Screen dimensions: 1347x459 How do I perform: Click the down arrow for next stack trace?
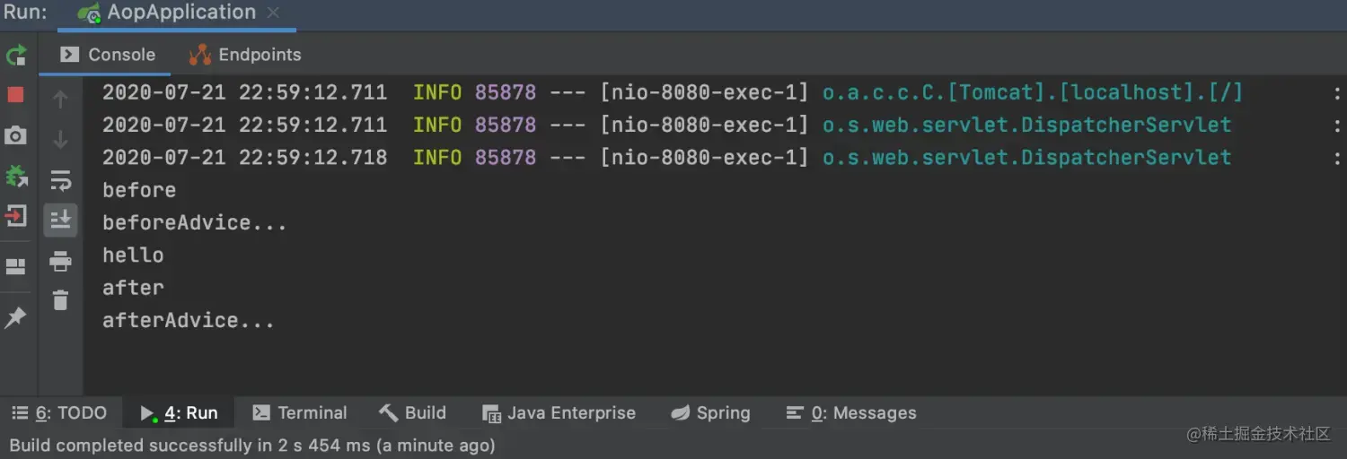tap(60, 140)
